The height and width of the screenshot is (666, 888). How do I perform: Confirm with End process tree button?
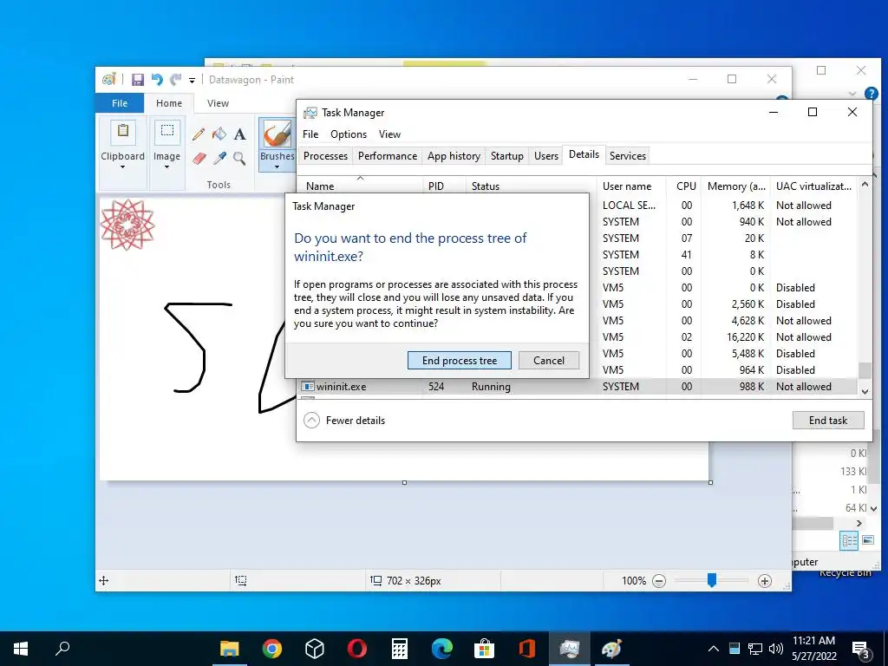pyautogui.click(x=460, y=361)
